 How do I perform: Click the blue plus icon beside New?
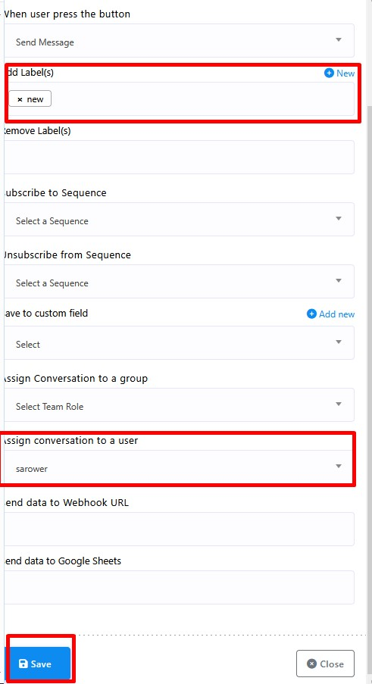329,73
